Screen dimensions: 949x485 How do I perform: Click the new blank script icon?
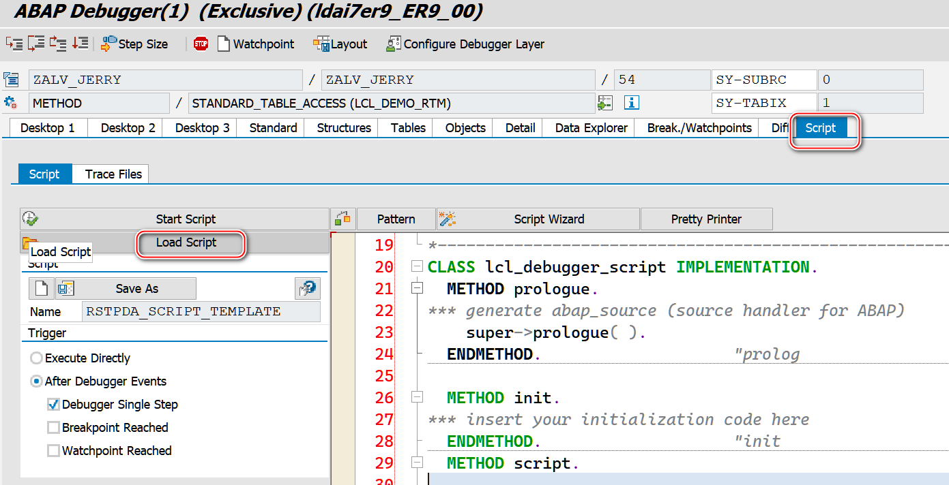pos(41,288)
